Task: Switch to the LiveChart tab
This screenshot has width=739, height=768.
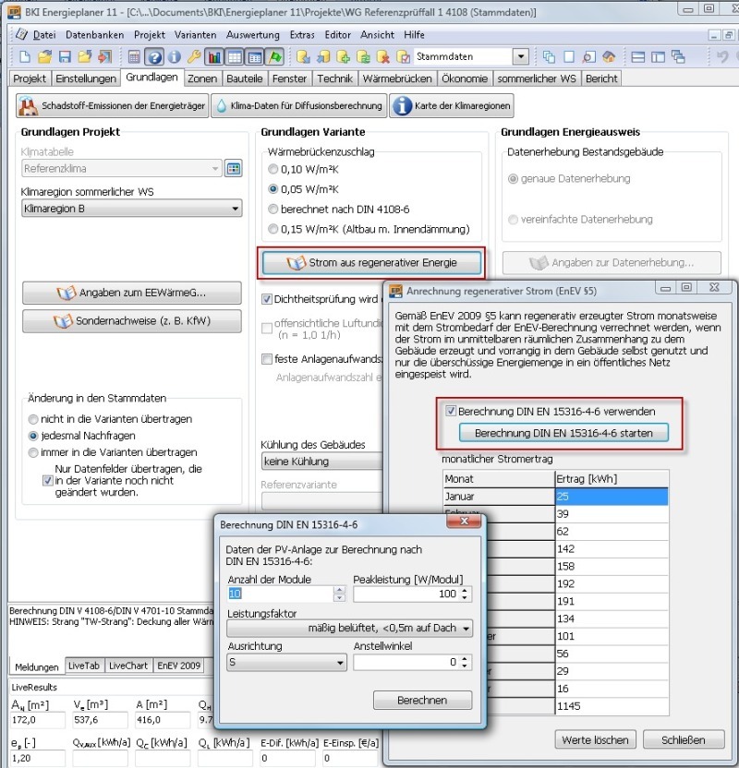Action: click(x=127, y=666)
